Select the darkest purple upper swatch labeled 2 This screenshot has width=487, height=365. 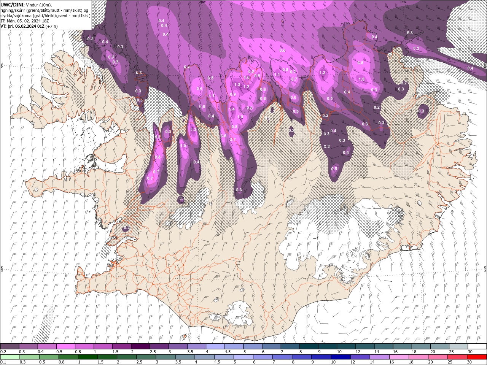click(140, 346)
